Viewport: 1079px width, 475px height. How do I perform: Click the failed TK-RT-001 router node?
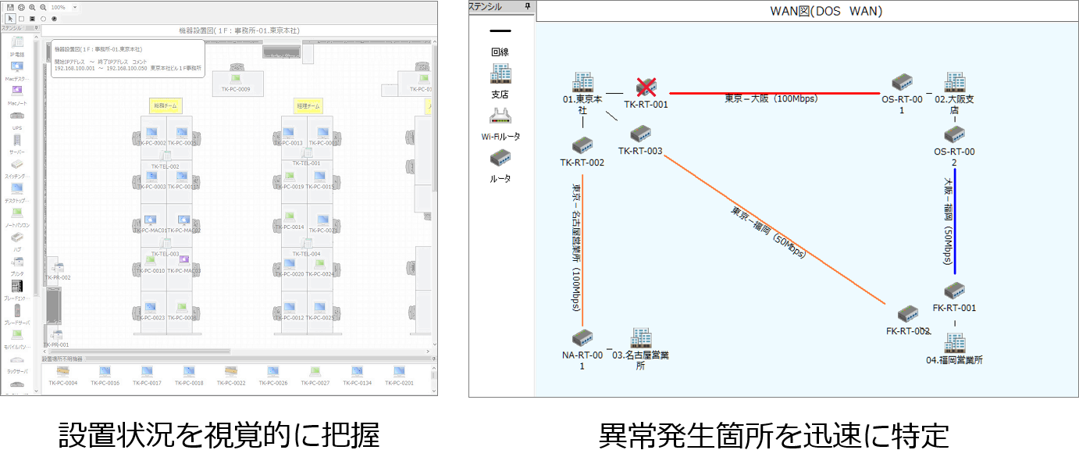click(x=646, y=87)
